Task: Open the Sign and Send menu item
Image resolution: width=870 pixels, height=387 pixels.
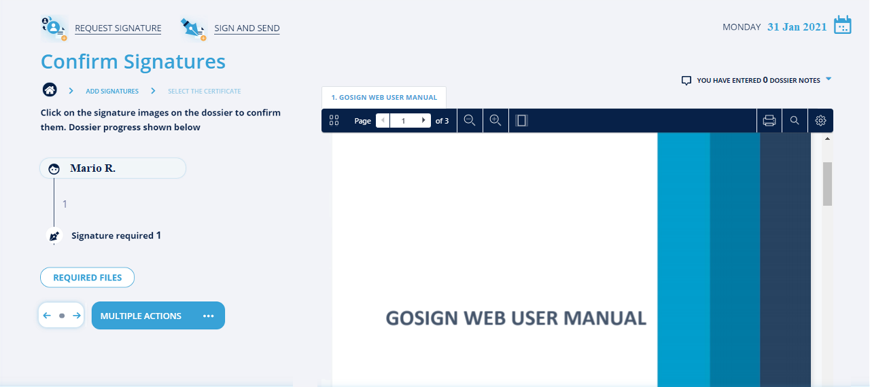Action: (247, 29)
